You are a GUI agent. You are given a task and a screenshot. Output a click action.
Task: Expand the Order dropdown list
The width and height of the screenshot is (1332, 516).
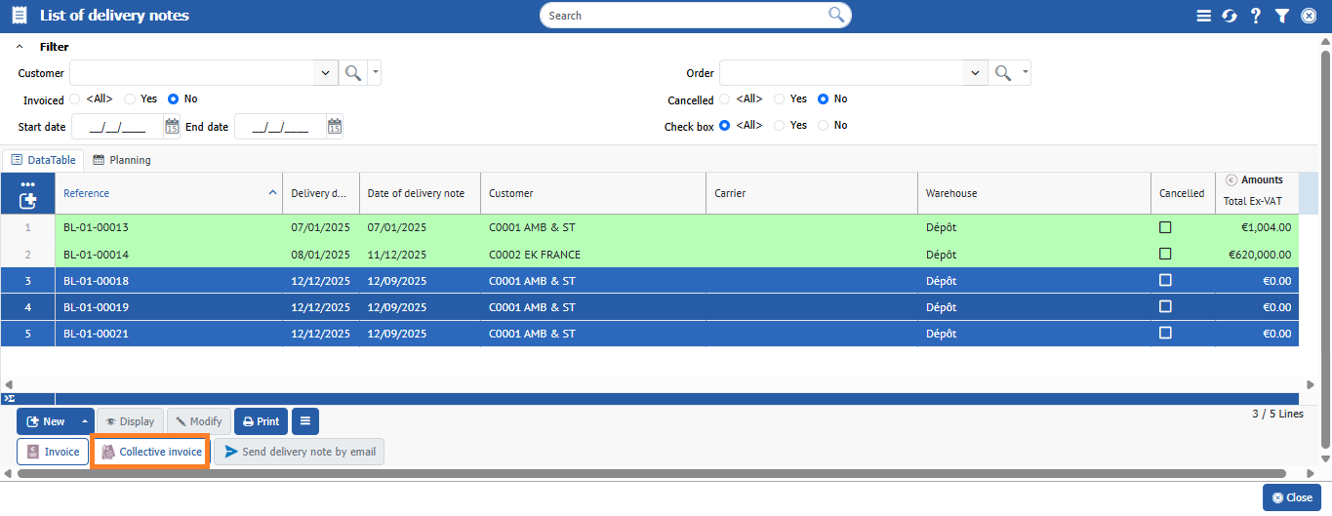[975, 73]
